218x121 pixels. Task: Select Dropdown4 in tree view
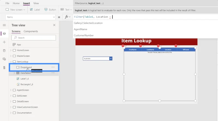pyautogui.click(x=26, y=67)
